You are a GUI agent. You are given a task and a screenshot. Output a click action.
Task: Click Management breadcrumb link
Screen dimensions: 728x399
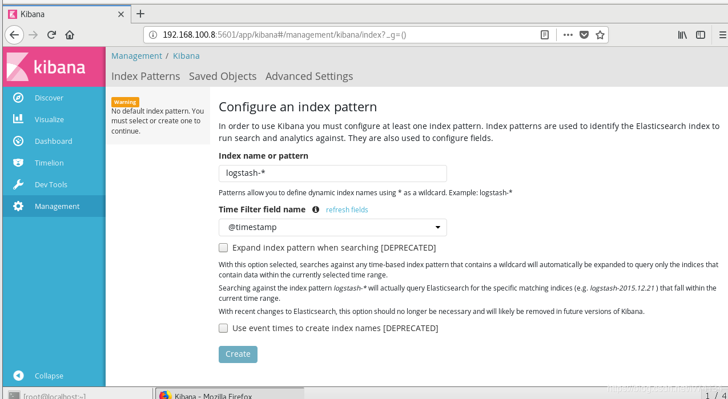click(136, 56)
